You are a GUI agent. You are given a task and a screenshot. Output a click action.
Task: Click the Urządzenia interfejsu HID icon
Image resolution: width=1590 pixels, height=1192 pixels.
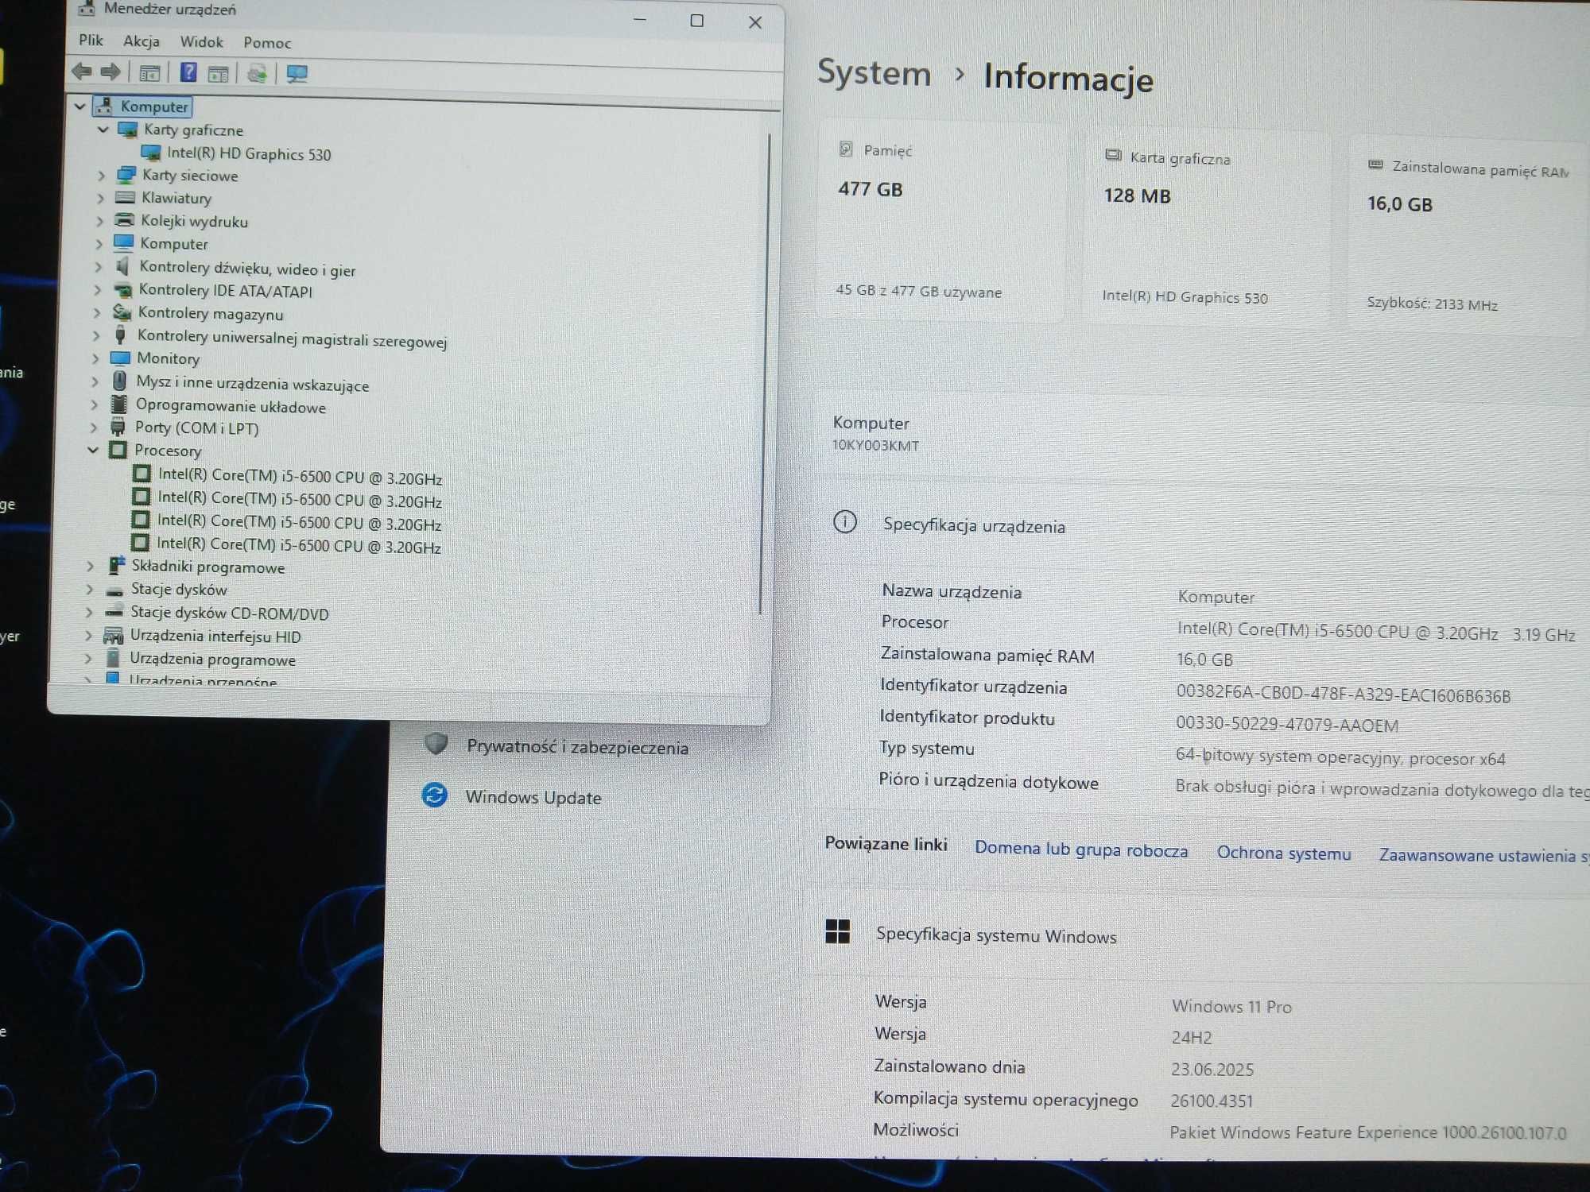114,635
